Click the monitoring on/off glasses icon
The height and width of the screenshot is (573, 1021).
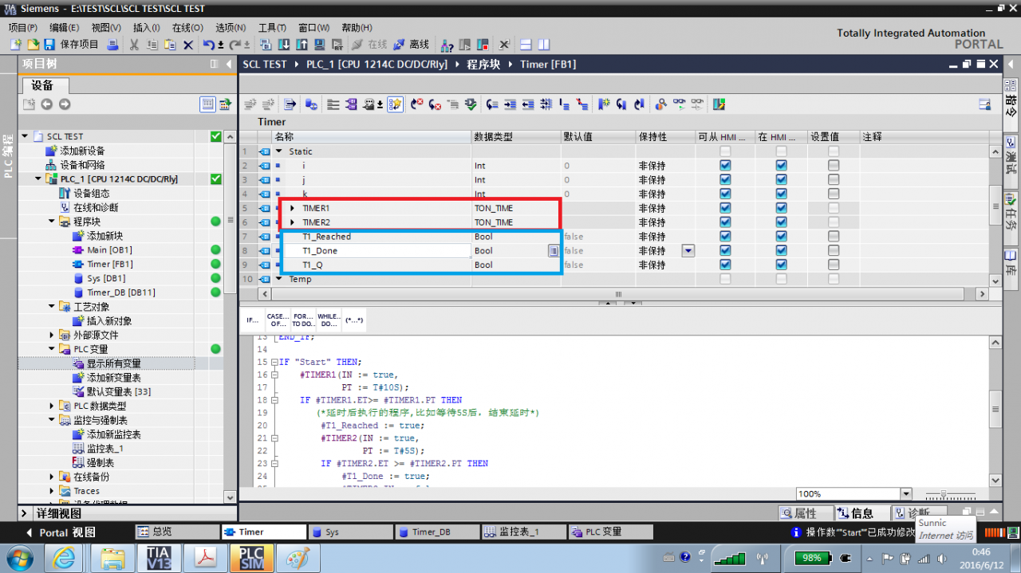680,104
